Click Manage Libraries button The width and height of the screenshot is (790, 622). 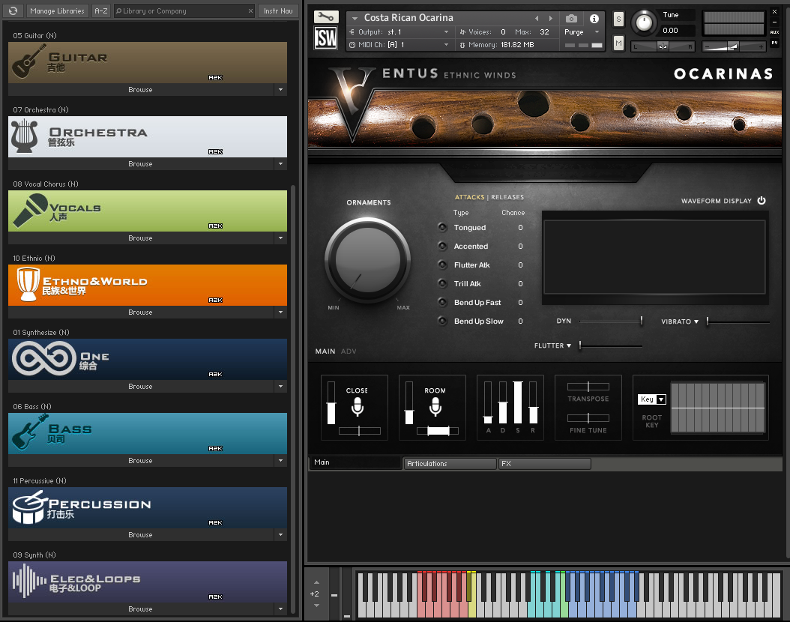click(57, 10)
